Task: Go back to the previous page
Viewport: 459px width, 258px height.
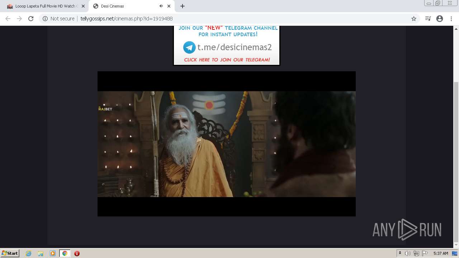Action: point(8,19)
